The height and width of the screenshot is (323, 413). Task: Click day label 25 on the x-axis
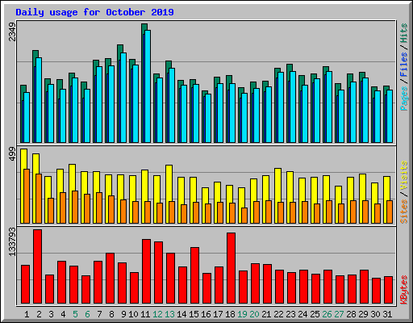[x=315, y=314]
